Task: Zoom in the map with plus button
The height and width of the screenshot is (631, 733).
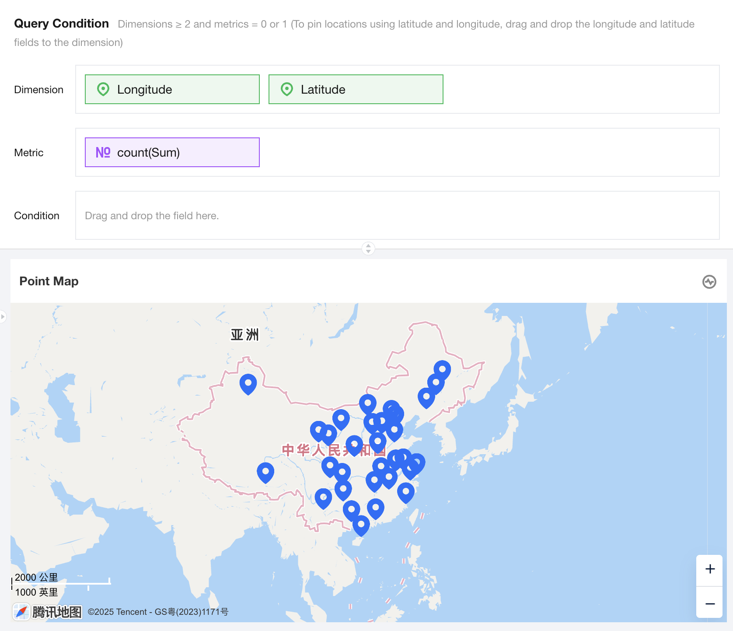Action: point(710,569)
